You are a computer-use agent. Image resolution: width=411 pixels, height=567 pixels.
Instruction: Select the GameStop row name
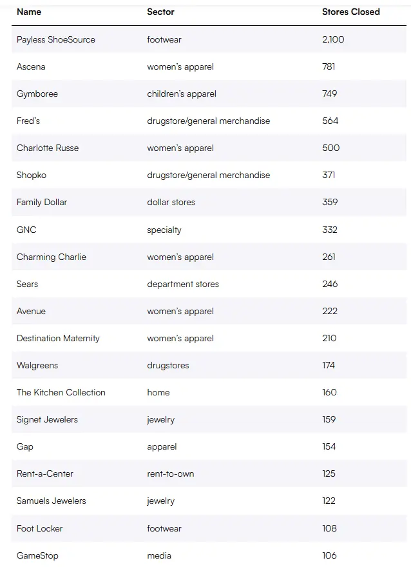[37, 555]
